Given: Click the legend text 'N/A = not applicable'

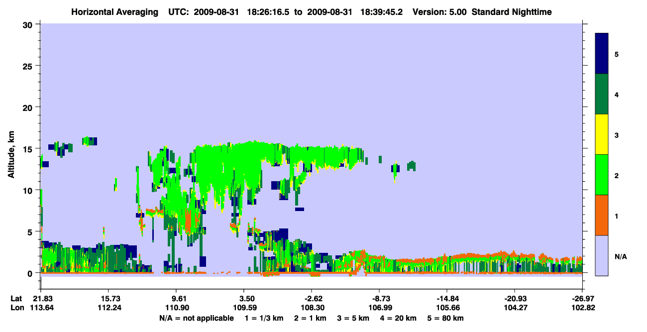Looking at the screenshot, I should [x=196, y=318].
